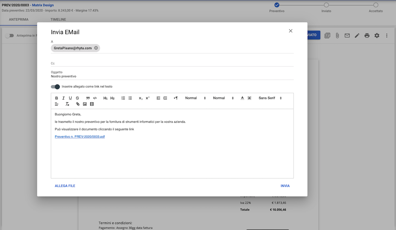Apply strikethrough formatting
The width and height of the screenshot is (396, 230).
click(x=77, y=98)
